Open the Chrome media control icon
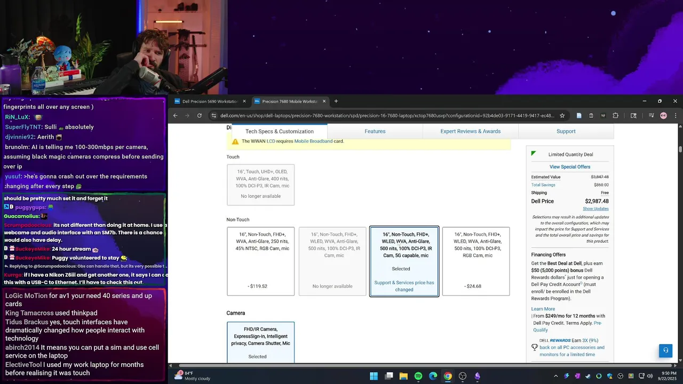 click(x=652, y=115)
